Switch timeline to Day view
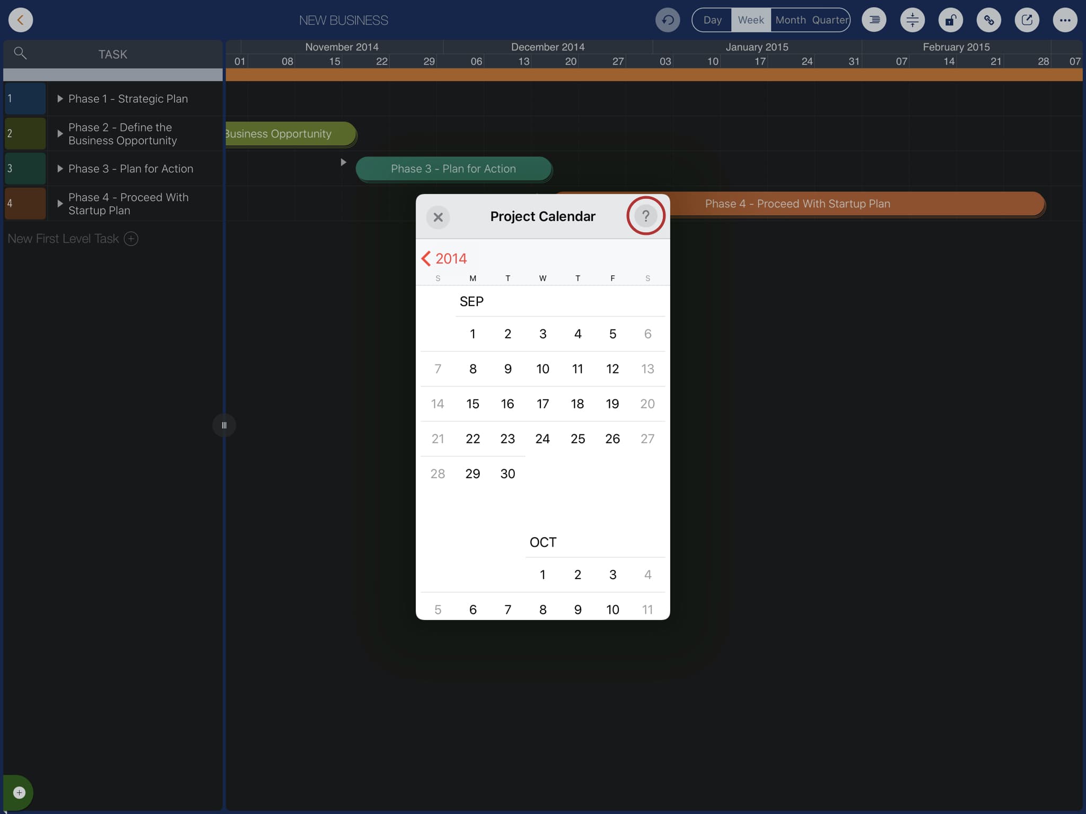 [712, 20]
